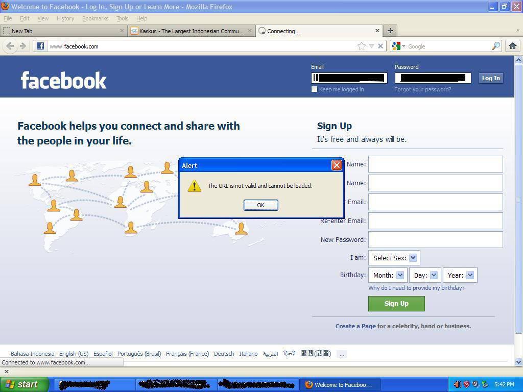
Task: Select Español language link
Action: coord(103,354)
